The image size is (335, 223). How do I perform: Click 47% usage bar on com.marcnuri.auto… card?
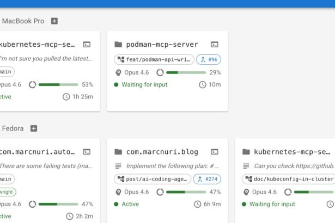[58, 204]
